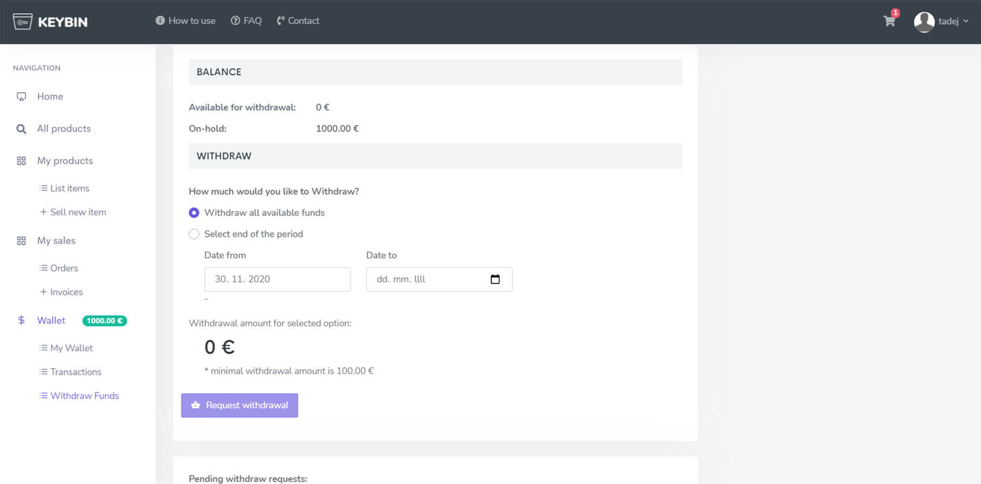
Task: Click the plus icon beside Sell new item
Action: (43, 212)
